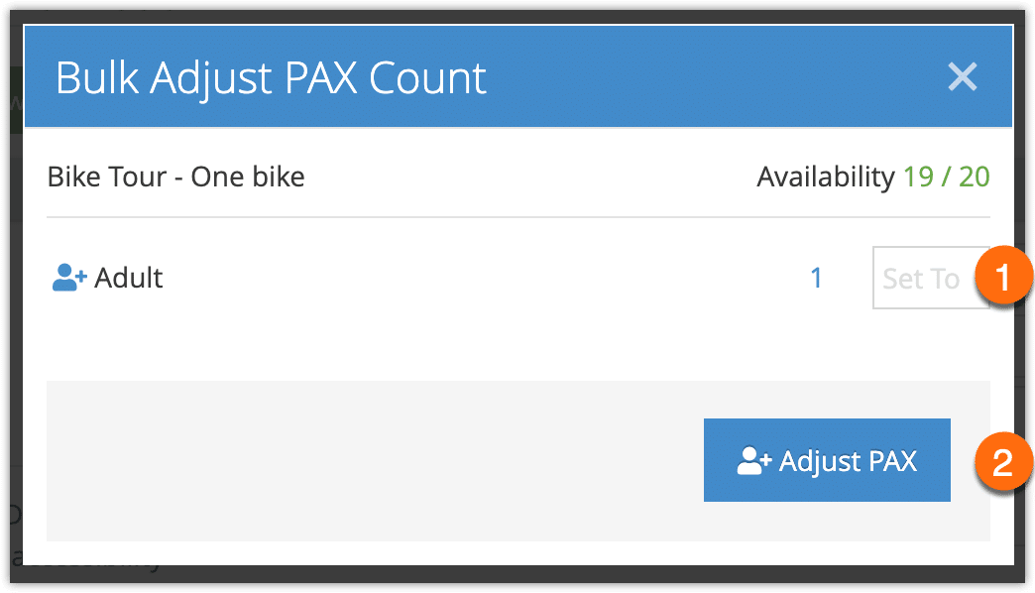Click the Availability label

pos(825,177)
